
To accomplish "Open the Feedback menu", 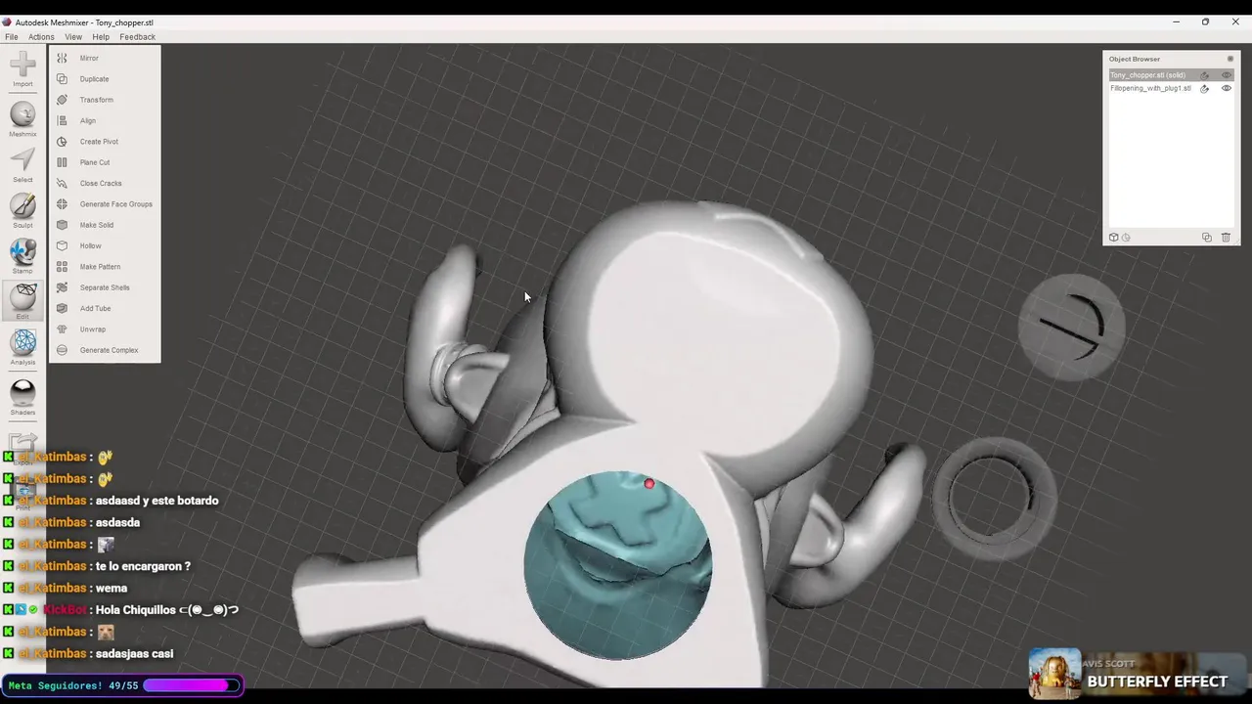I will pyautogui.click(x=137, y=37).
